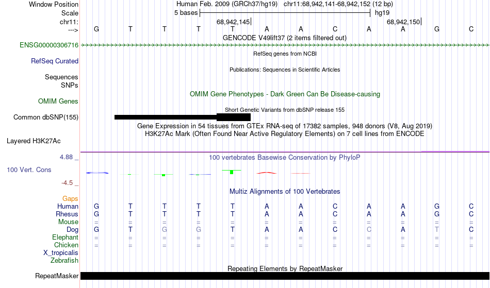The height and width of the screenshot is (288, 490).
Task: Click the 68,942,145 ruler position marker
Action: tap(233, 22)
